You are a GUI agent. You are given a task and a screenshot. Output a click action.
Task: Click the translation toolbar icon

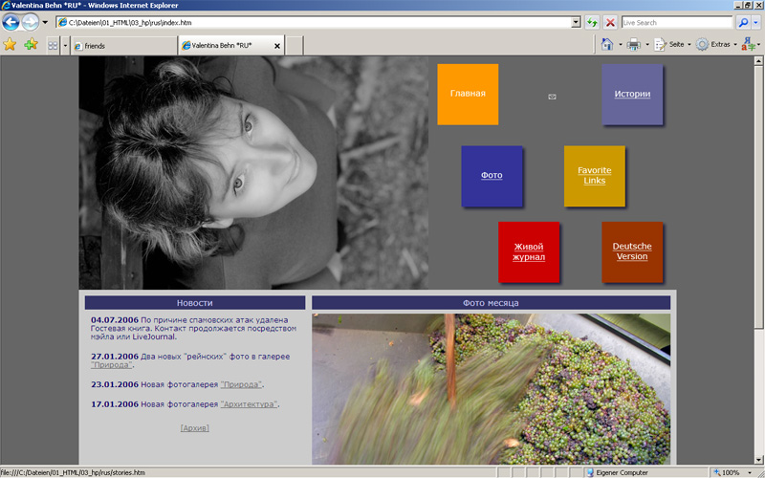tap(750, 44)
